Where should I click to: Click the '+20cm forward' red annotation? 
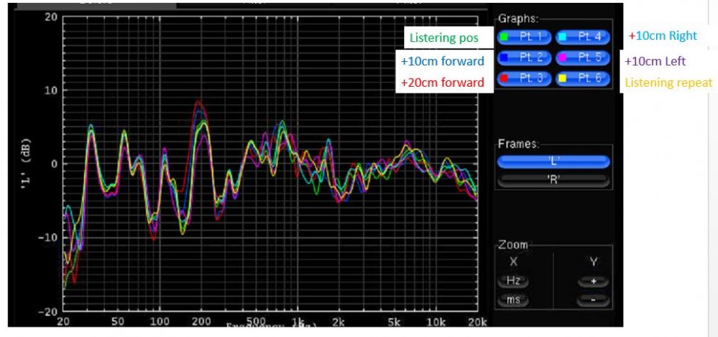click(443, 82)
